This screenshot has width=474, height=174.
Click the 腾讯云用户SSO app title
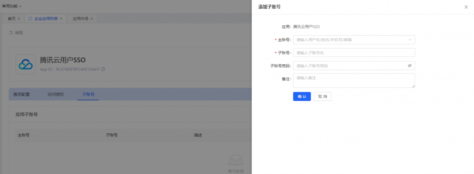pos(62,60)
